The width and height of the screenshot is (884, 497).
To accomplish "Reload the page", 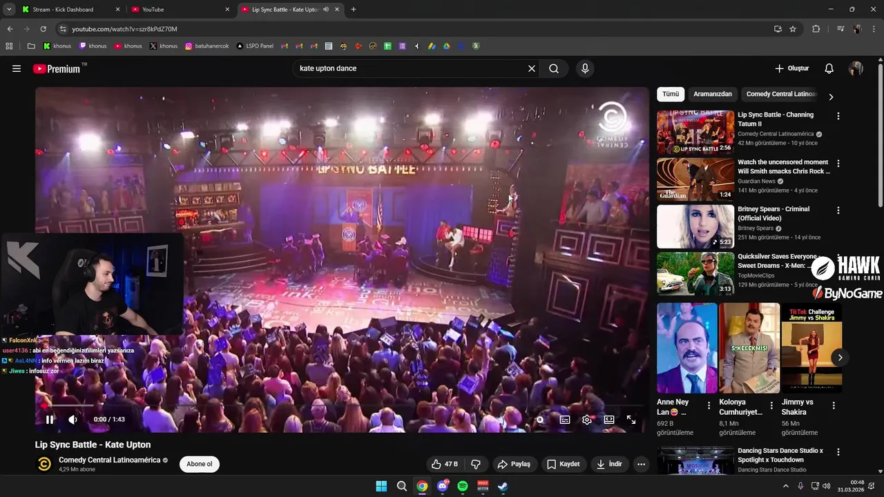I will (43, 29).
